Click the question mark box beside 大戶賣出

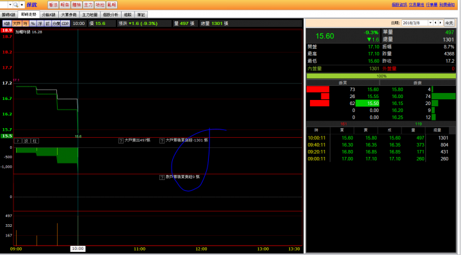point(121,140)
